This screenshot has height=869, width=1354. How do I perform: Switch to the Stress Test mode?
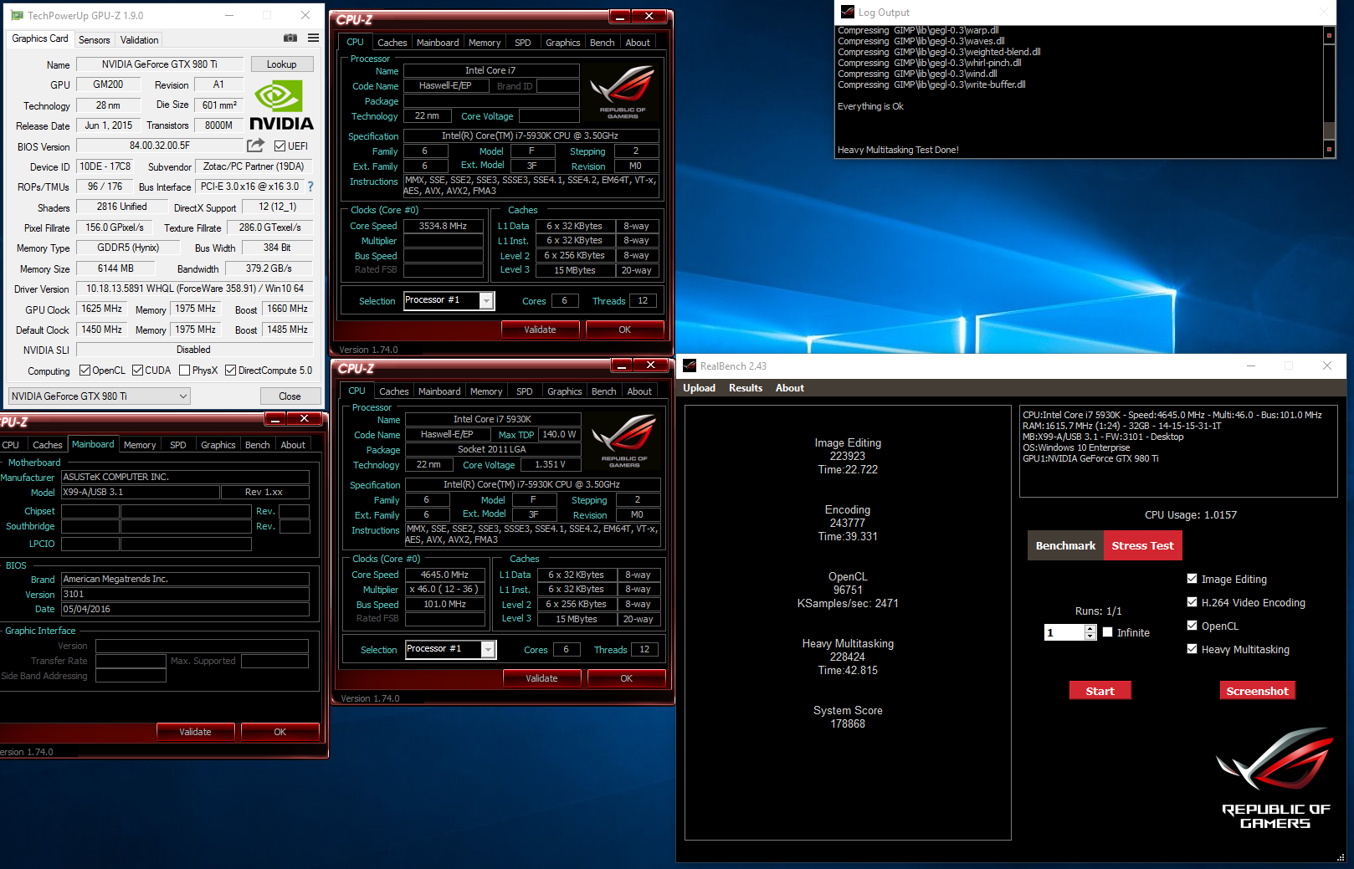(1142, 545)
